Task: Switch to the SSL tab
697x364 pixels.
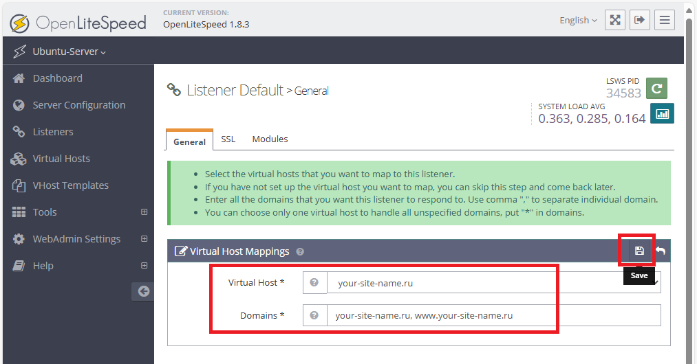Action: coord(228,139)
